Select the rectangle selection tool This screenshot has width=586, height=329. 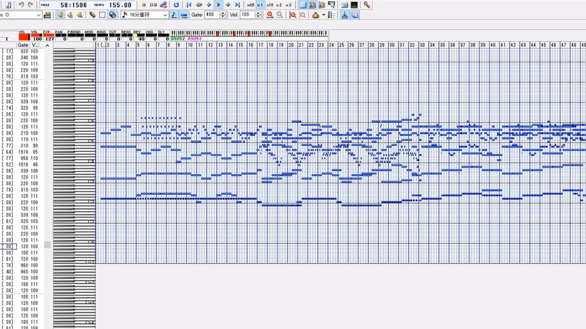(102, 15)
